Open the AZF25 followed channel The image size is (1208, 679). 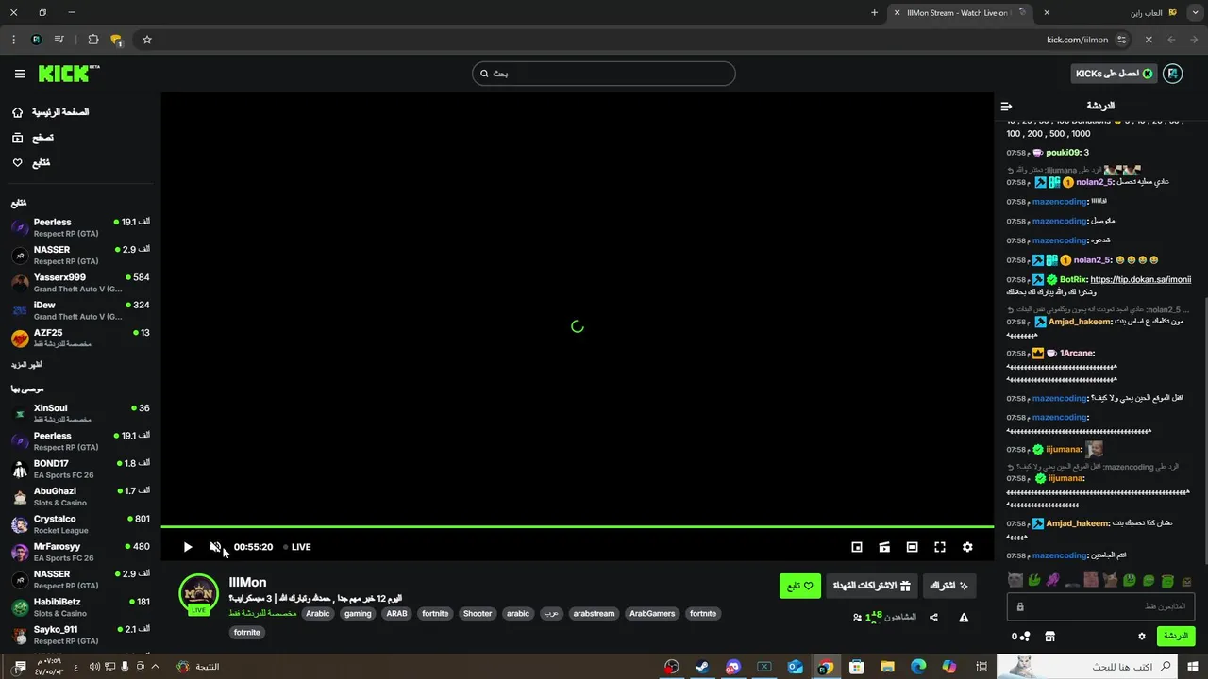coord(80,338)
